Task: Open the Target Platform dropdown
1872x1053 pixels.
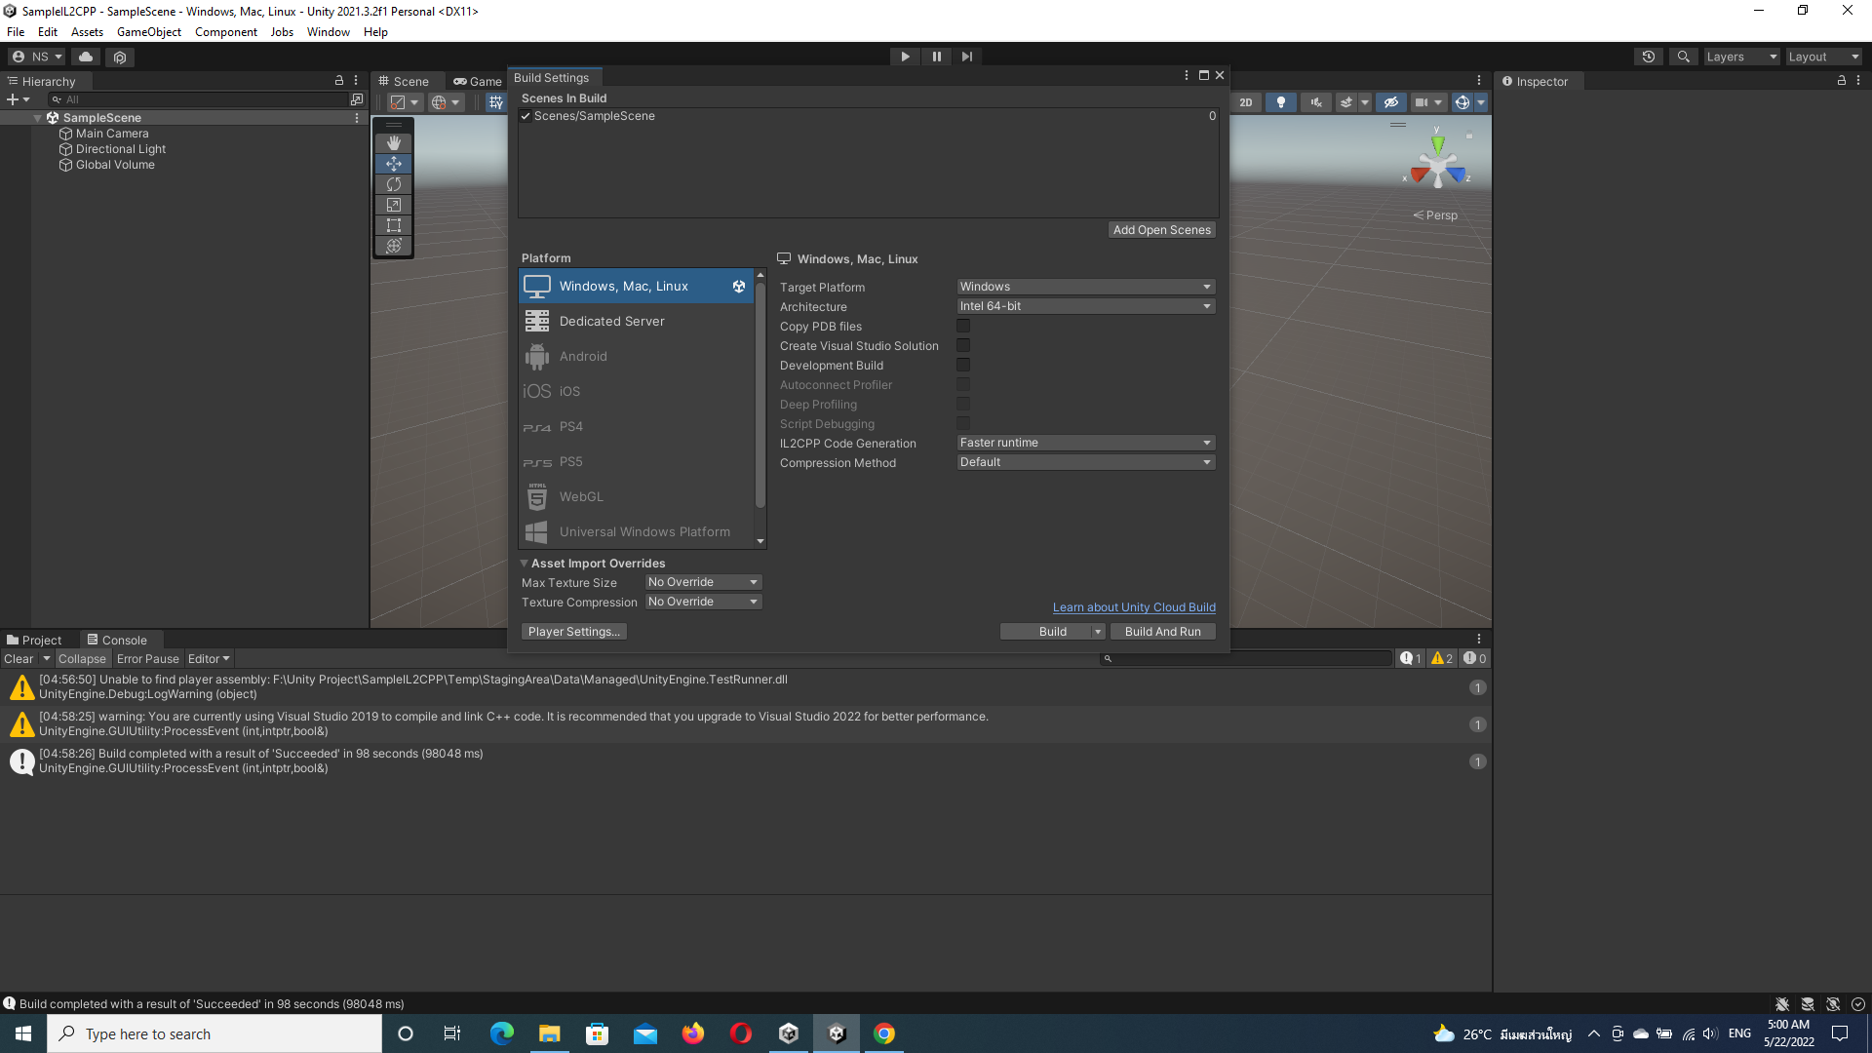Action: (x=1085, y=286)
